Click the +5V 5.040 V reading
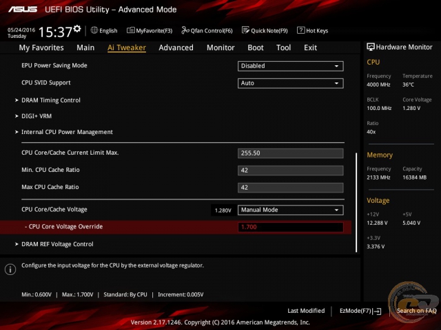Viewport: 441px width, 330px height. (x=411, y=223)
